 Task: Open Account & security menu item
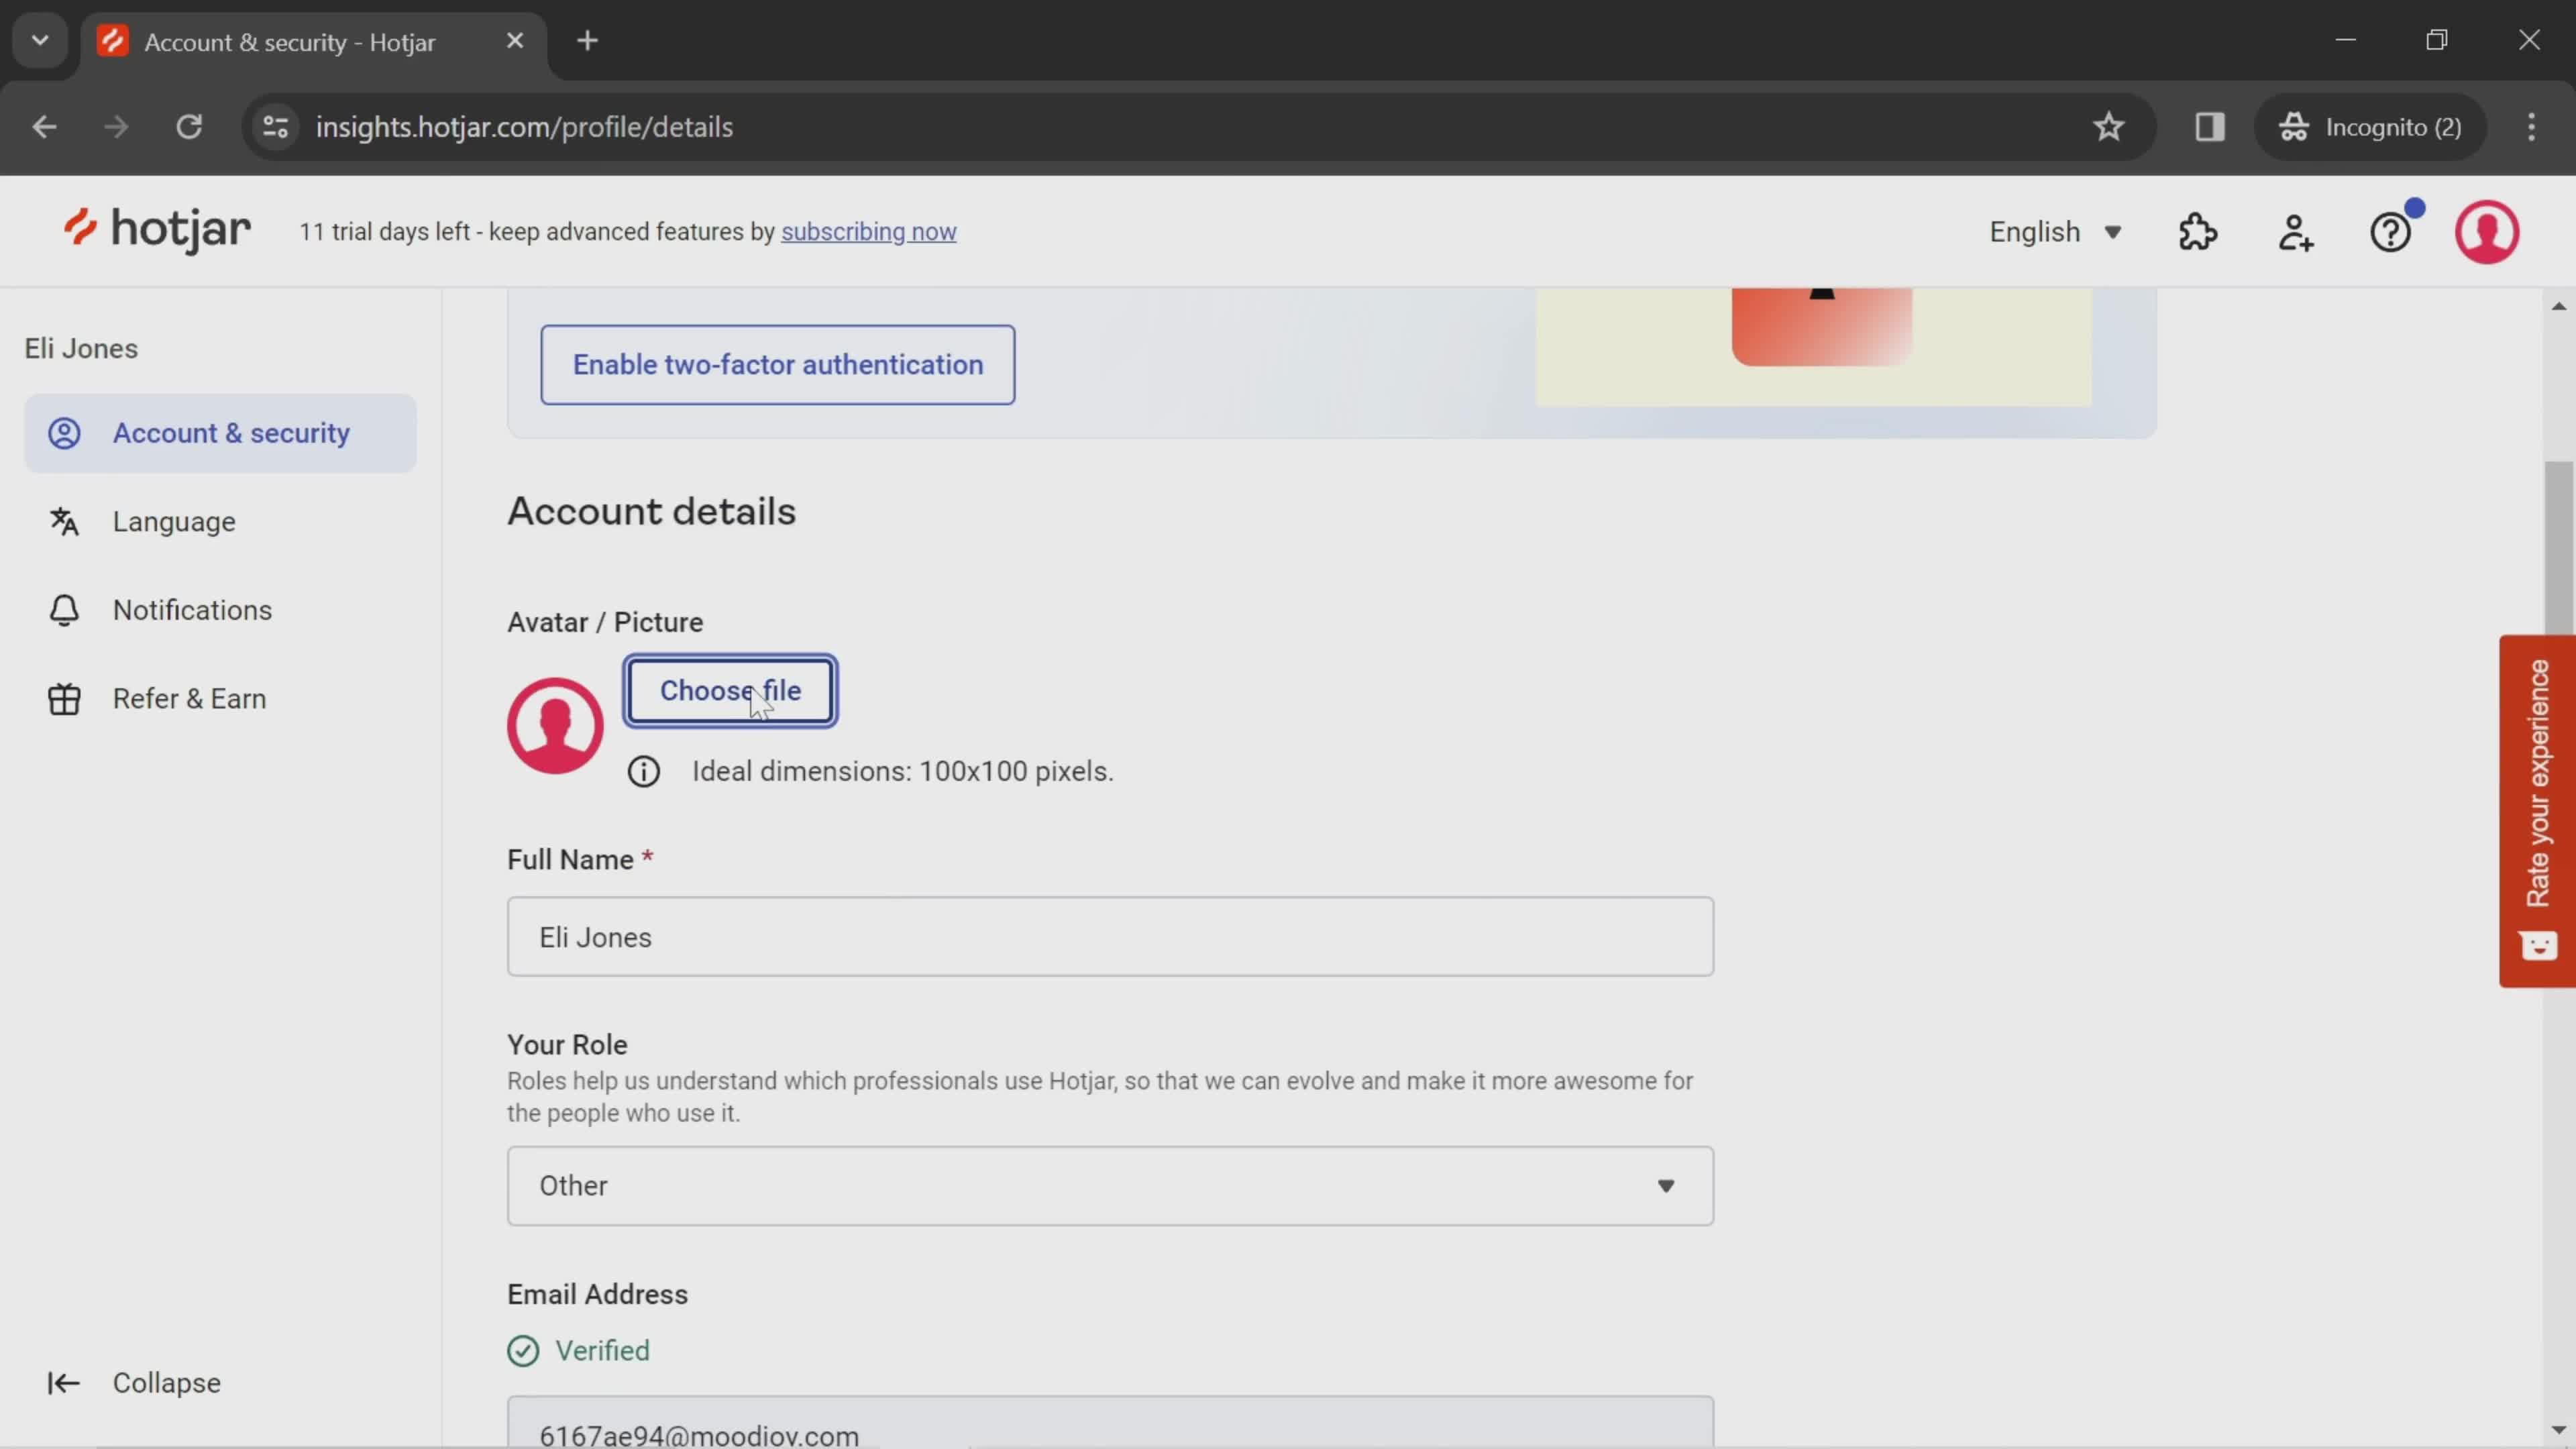click(231, 432)
